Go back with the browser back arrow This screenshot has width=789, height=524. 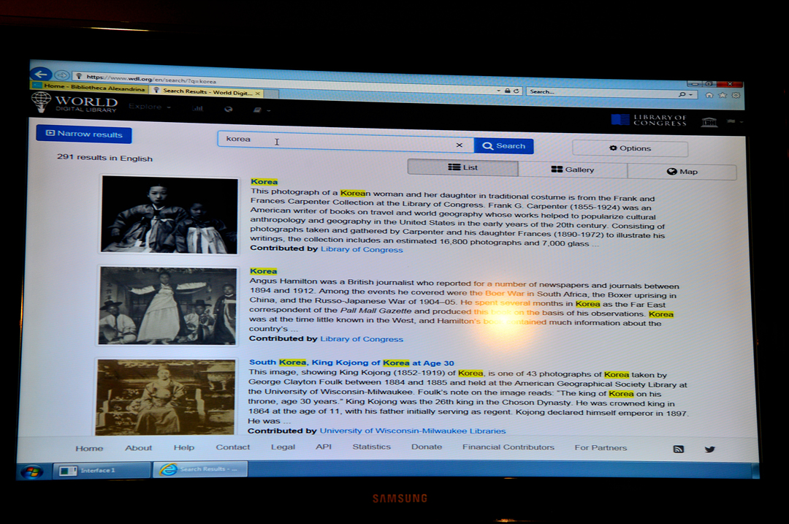click(x=41, y=74)
